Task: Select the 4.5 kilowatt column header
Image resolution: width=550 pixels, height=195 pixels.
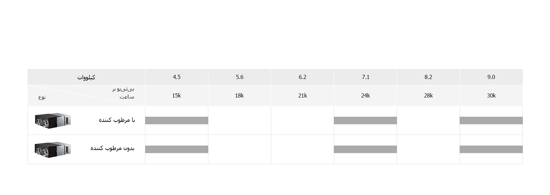Action: click(177, 77)
